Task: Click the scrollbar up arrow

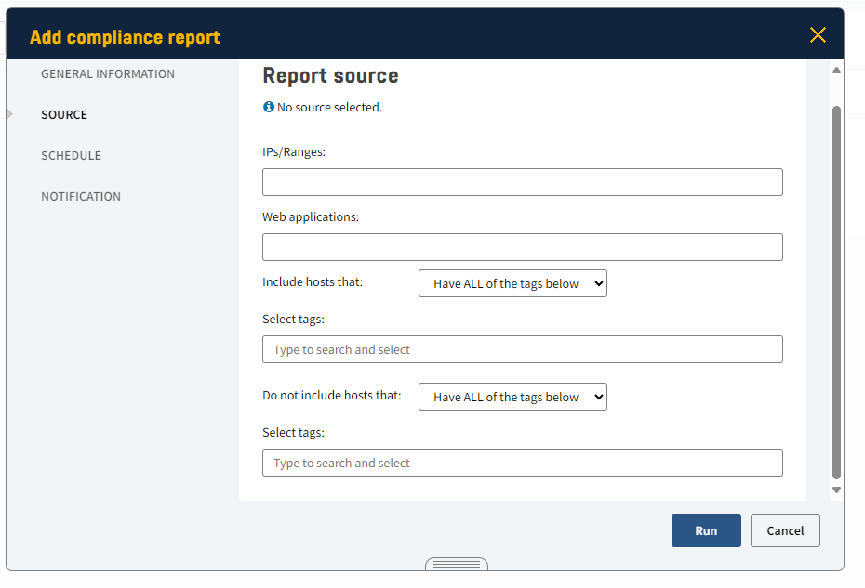Action: 836,71
